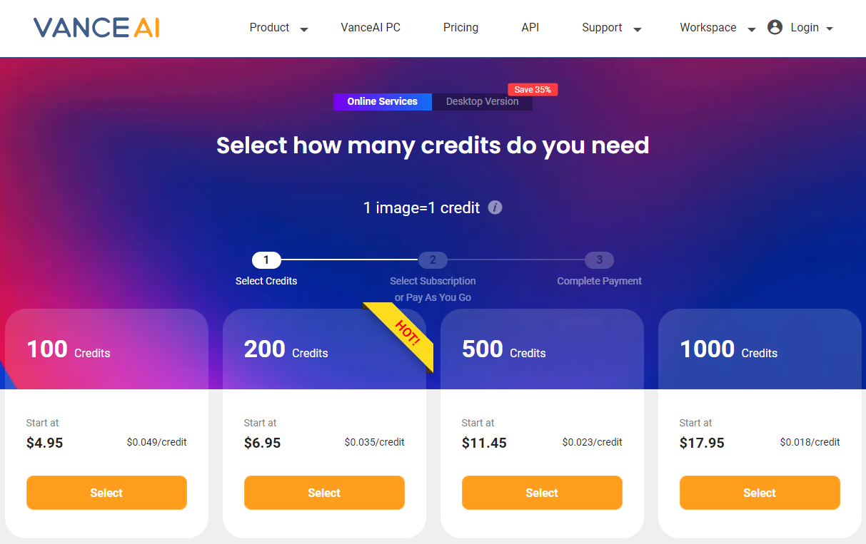Click step 2 Select Subscription circle
866x544 pixels.
tap(433, 260)
